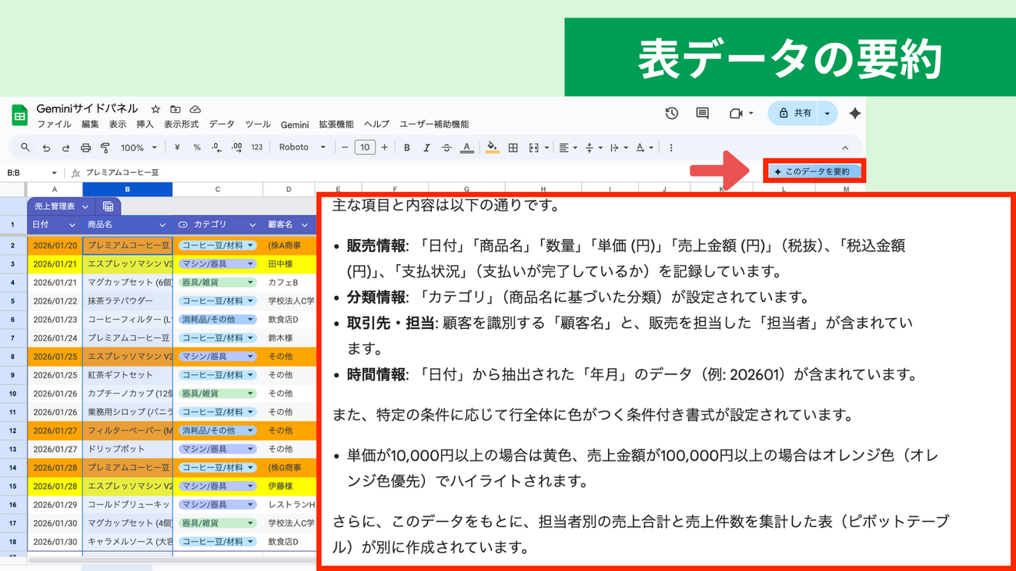Collapse the toolbar with the up chevron
Screen dimensions: 1016x571
845,148
